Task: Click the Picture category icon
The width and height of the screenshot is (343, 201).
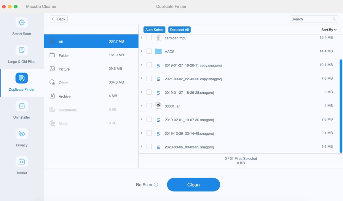Action: [x=52, y=69]
